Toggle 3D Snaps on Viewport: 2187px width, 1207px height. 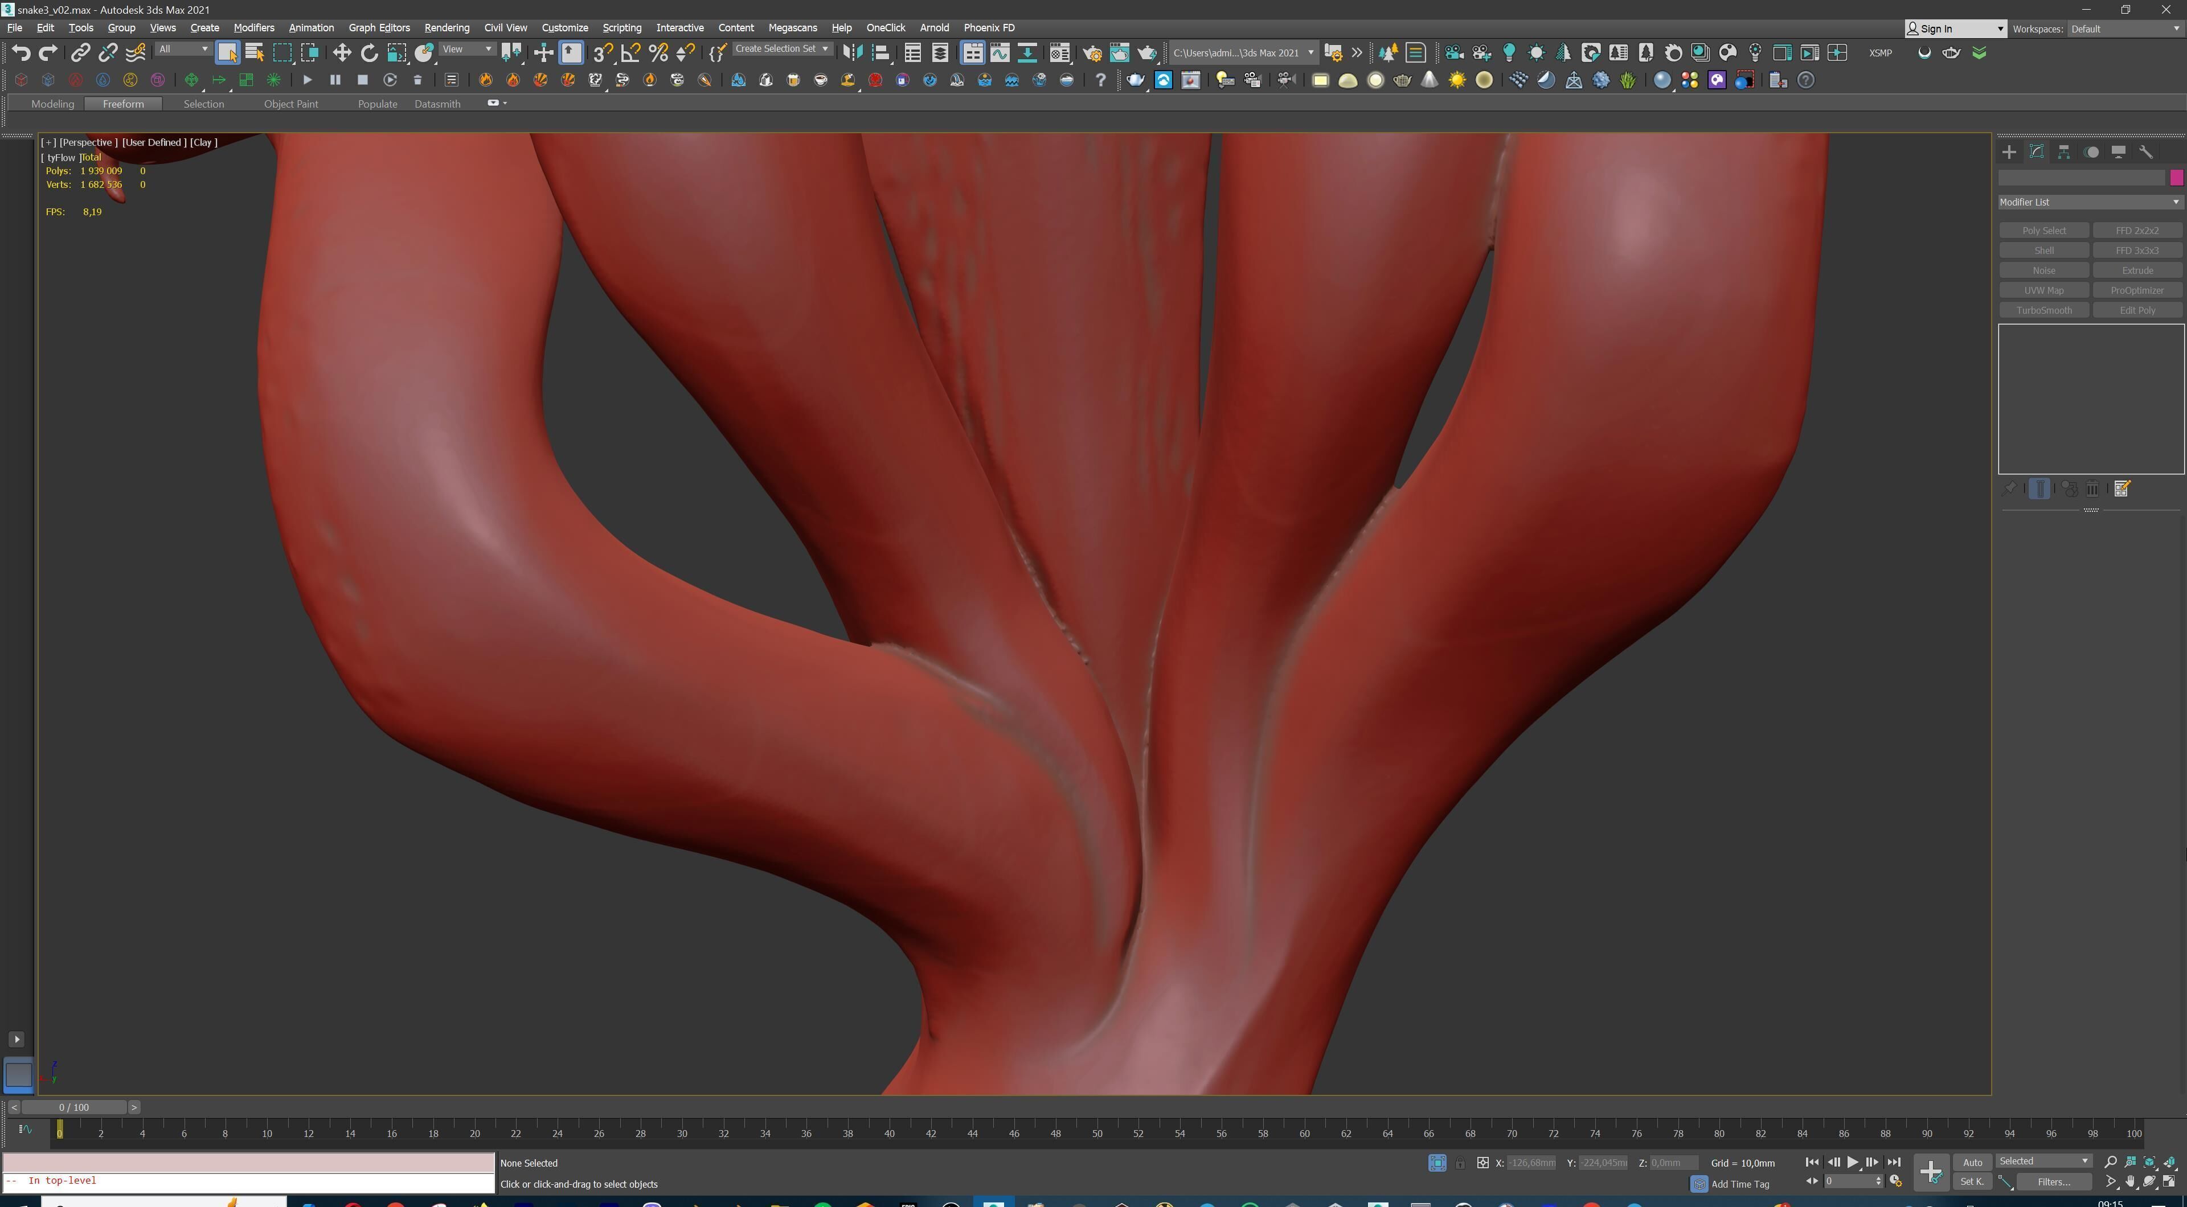(x=603, y=52)
